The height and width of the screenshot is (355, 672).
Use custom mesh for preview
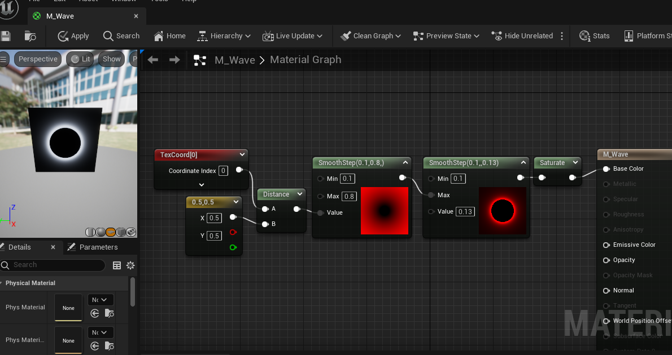[131, 232]
